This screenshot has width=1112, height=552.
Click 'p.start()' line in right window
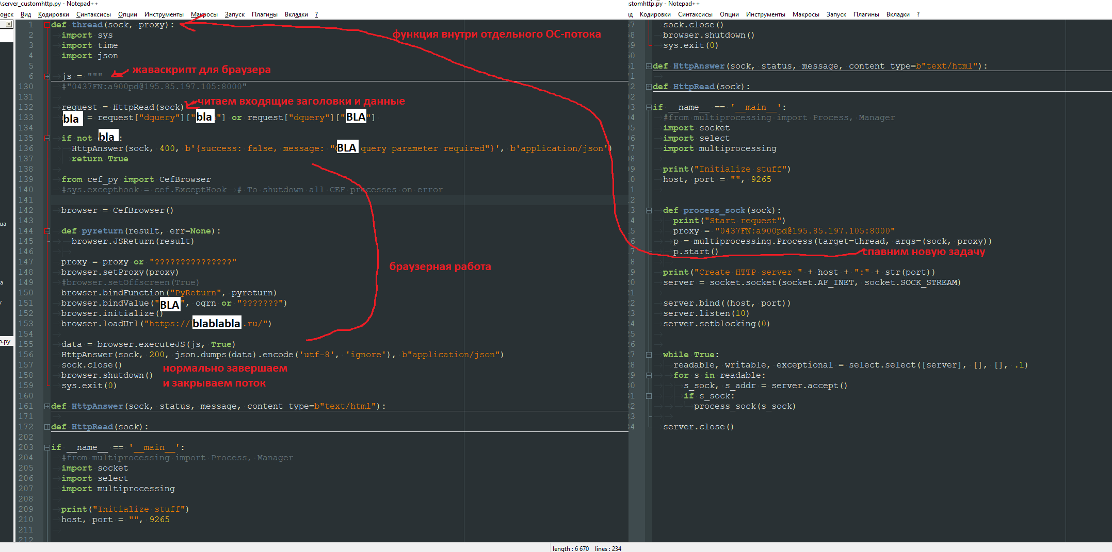tap(696, 252)
